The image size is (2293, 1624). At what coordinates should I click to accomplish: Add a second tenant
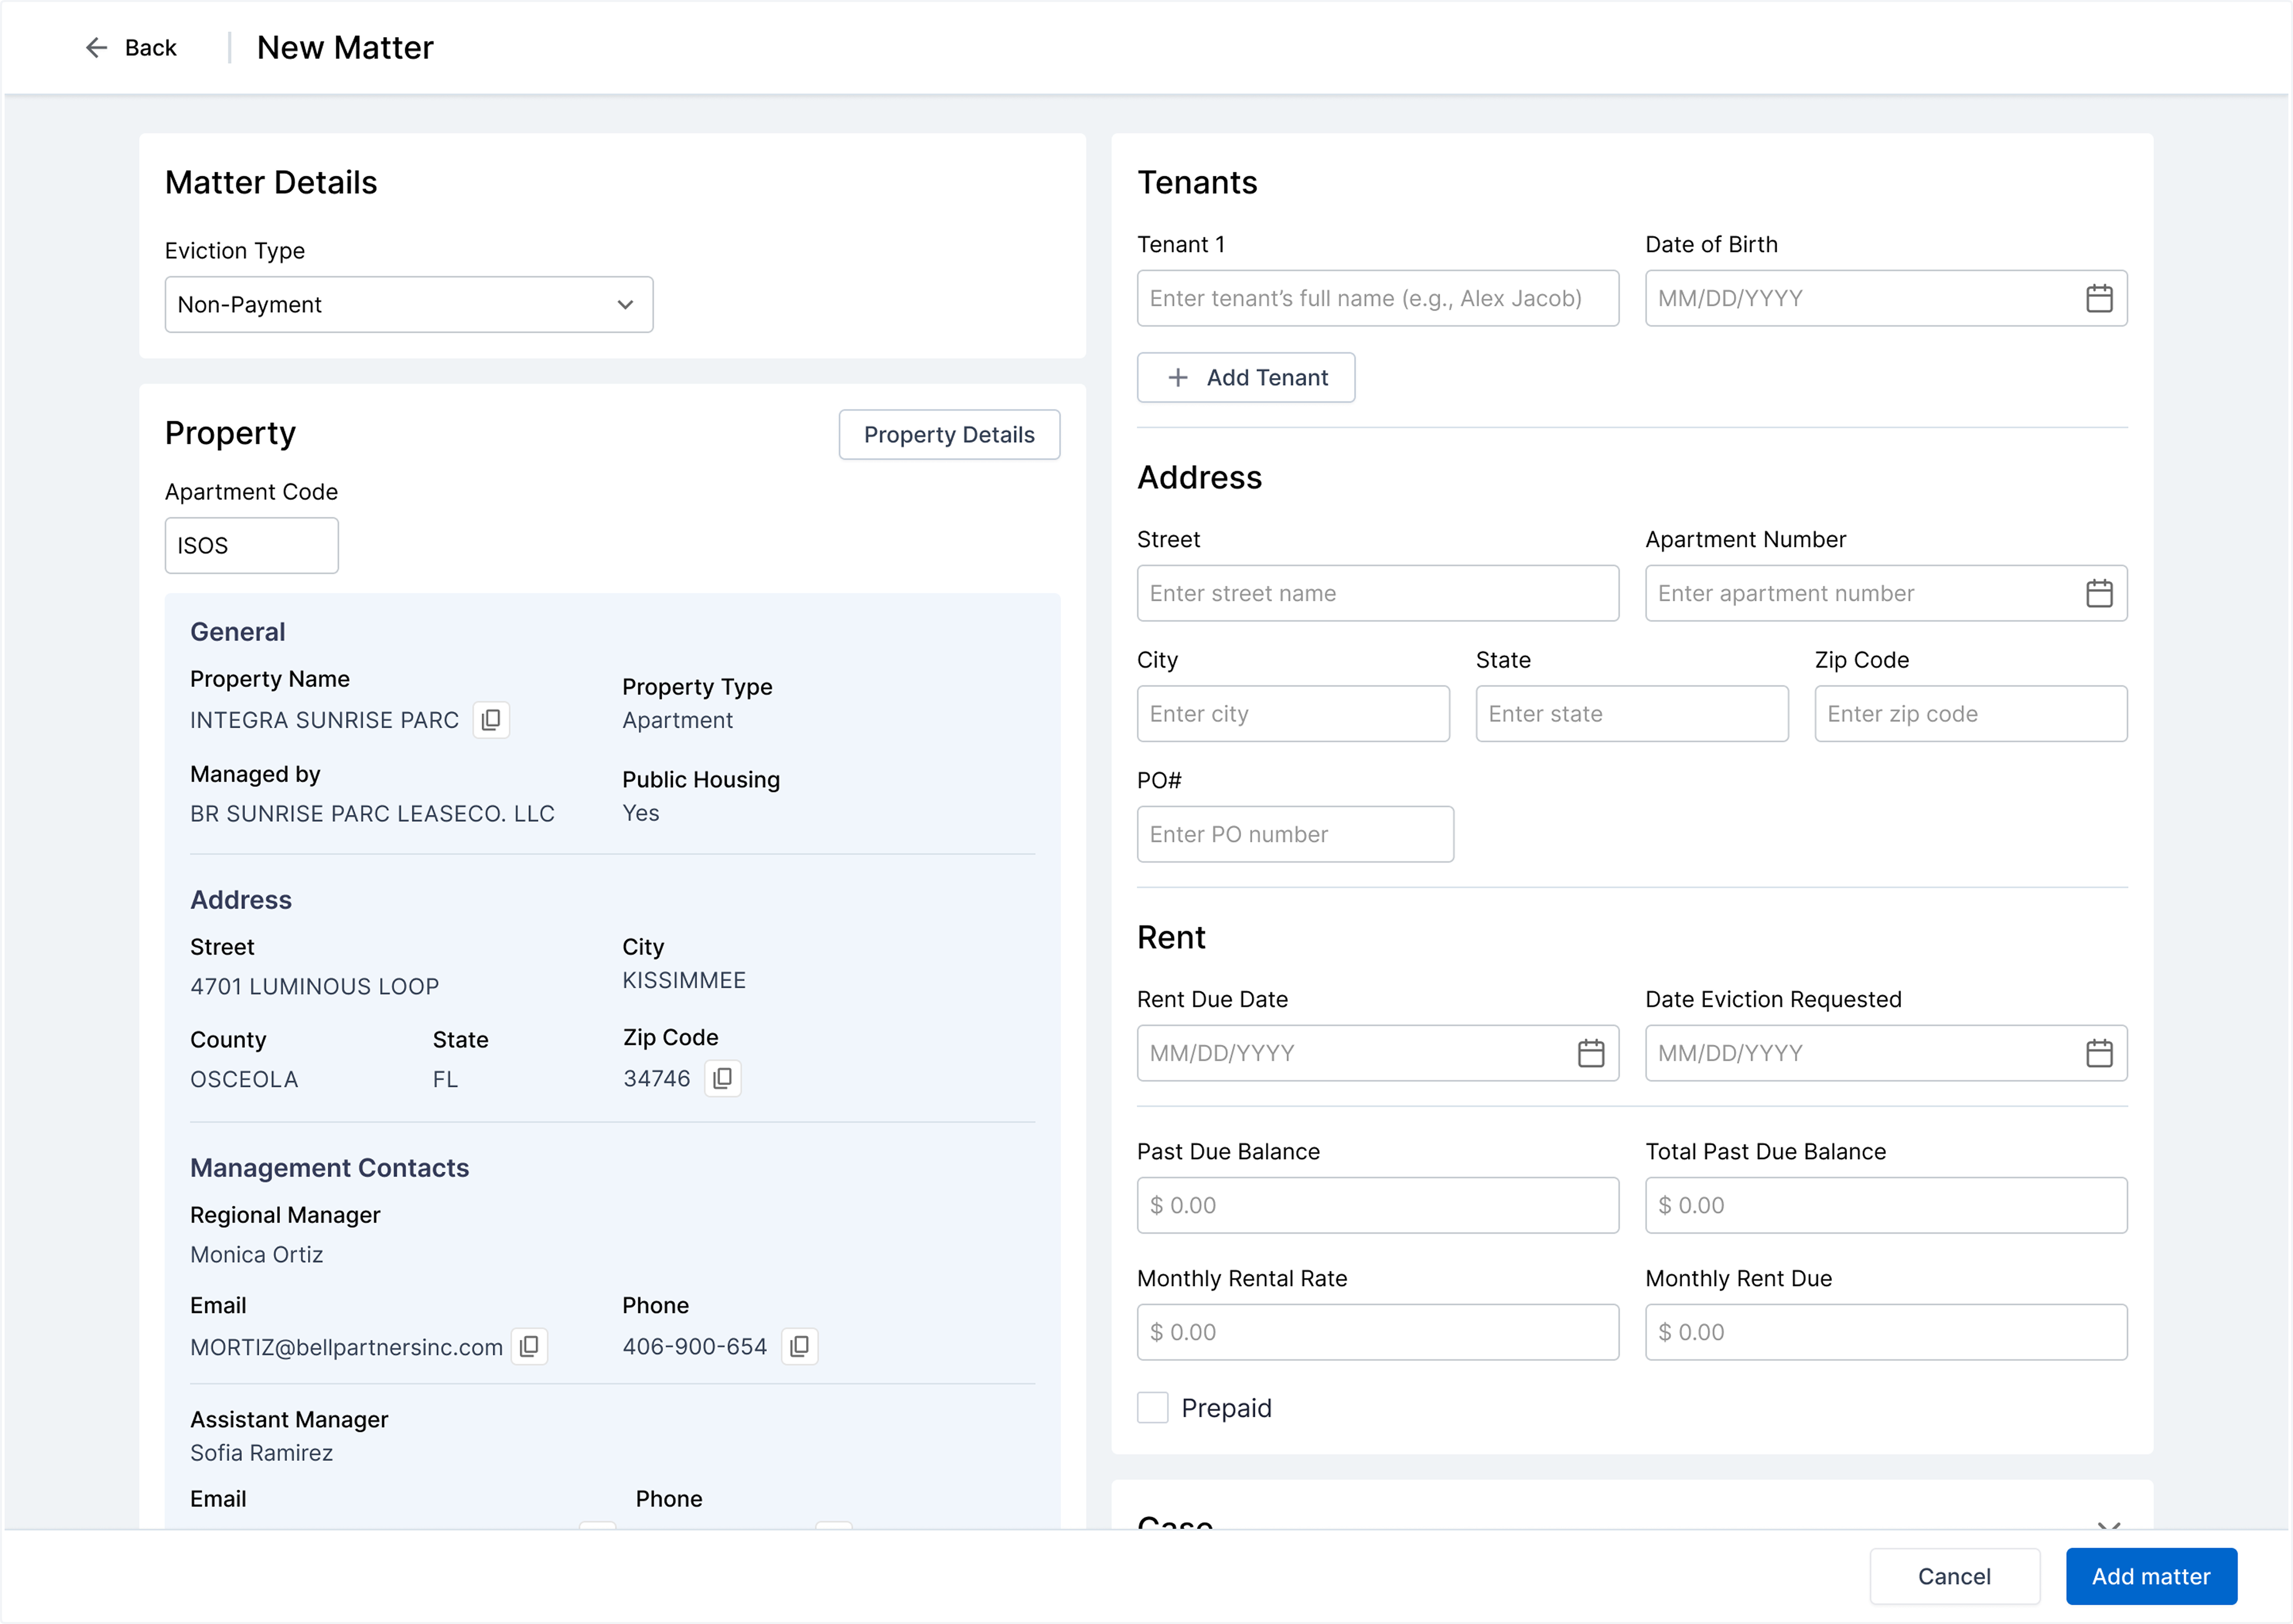(x=1246, y=377)
